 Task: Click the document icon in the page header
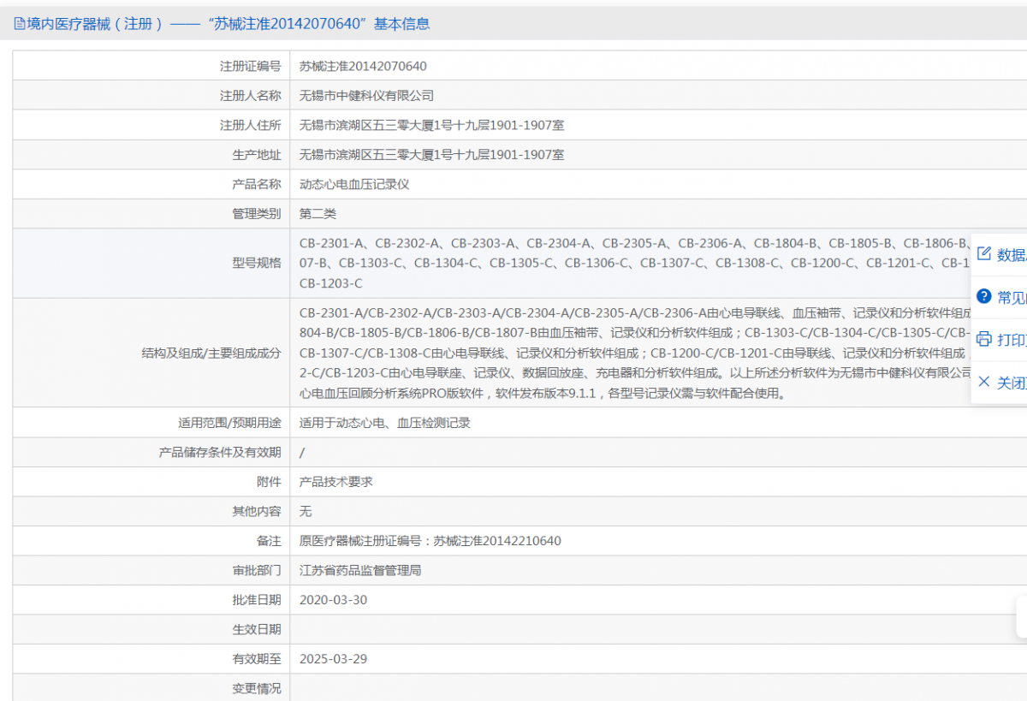click(20, 24)
